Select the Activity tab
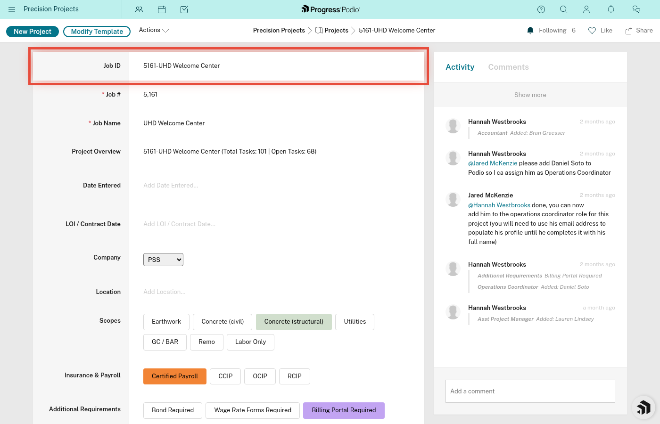Image resolution: width=660 pixels, height=424 pixels. tap(460, 67)
